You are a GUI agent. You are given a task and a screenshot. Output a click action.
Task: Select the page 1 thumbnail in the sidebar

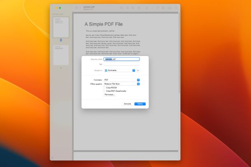pos(61,27)
